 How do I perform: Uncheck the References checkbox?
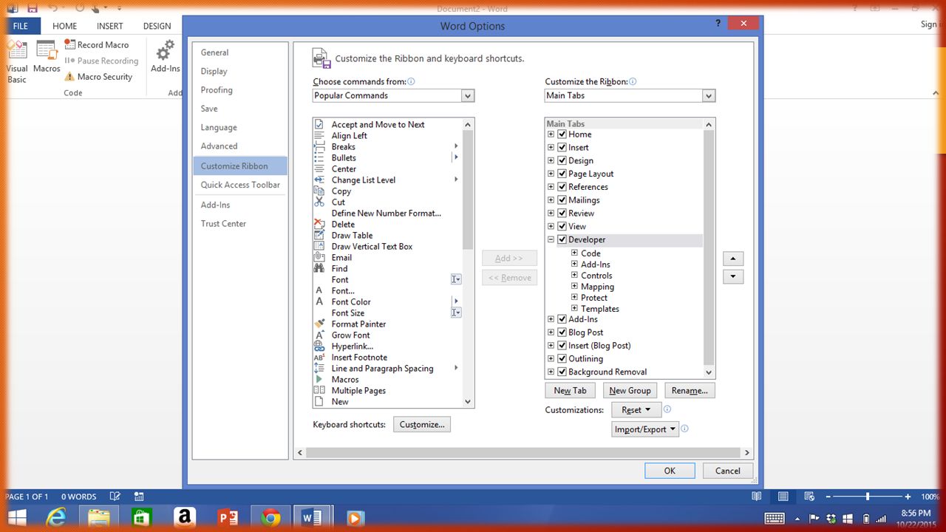(562, 187)
